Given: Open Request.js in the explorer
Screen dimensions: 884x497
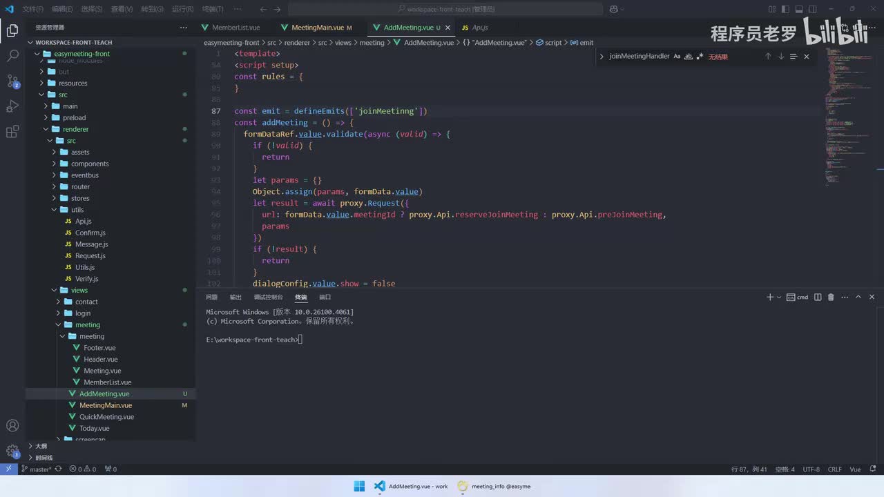Looking at the screenshot, I should (x=90, y=256).
